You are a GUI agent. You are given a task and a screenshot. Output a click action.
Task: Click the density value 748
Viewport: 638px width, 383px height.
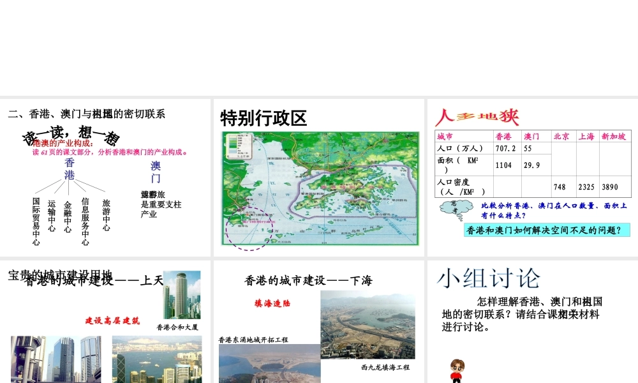tap(560, 187)
